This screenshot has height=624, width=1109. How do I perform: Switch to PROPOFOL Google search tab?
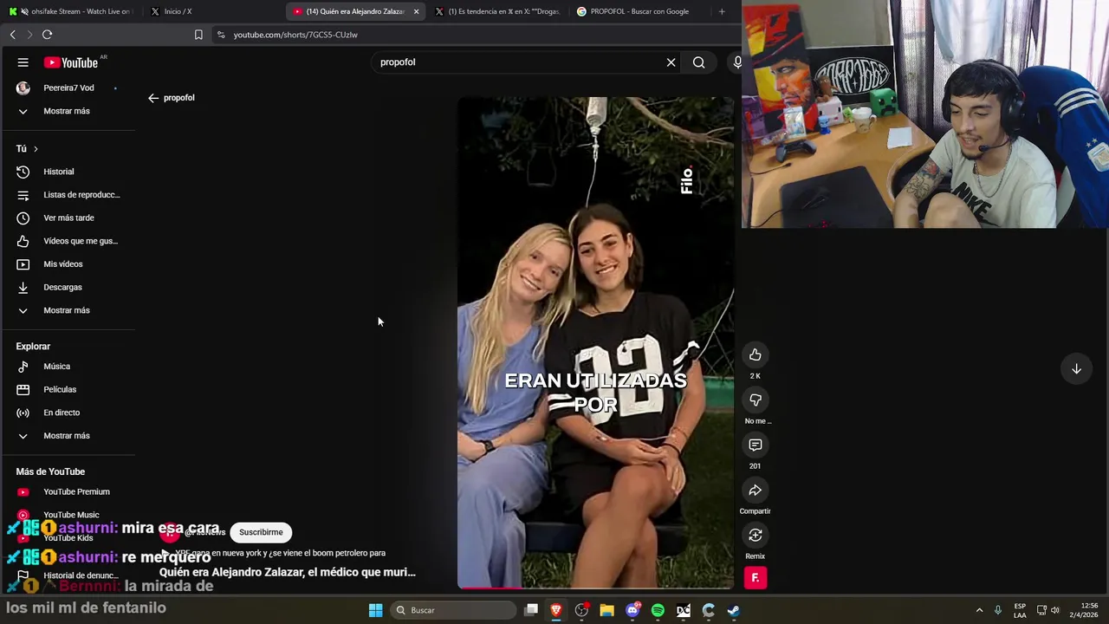coord(639,11)
